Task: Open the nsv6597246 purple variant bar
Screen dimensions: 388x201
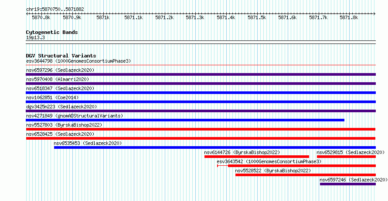Action: tap(347, 184)
